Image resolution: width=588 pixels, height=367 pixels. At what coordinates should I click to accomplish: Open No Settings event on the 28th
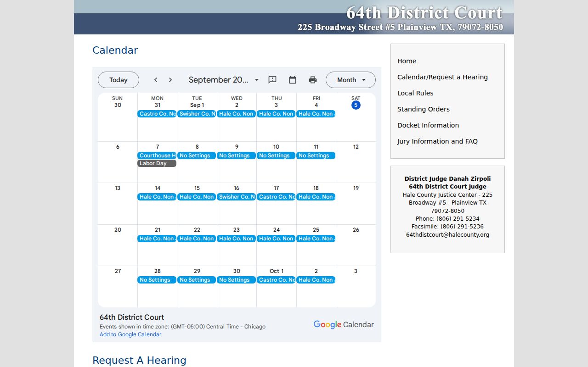157,280
